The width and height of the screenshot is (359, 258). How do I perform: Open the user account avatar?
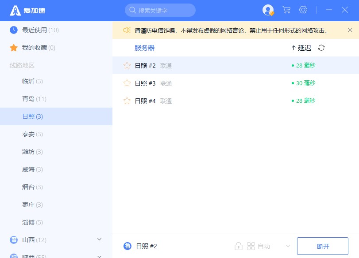point(268,10)
